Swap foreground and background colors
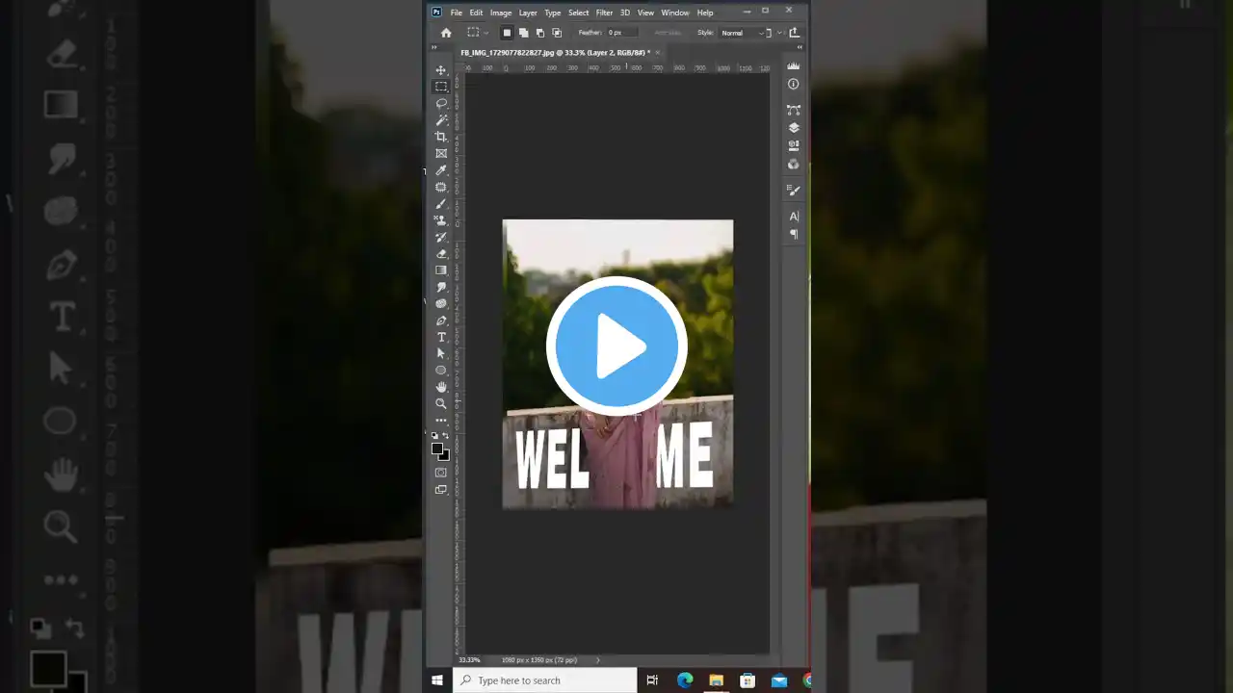Viewport: 1233px width, 693px height. pos(445,436)
